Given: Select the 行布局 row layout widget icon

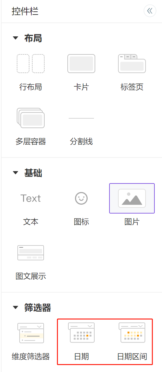Looking at the screenshot, I should (31, 63).
